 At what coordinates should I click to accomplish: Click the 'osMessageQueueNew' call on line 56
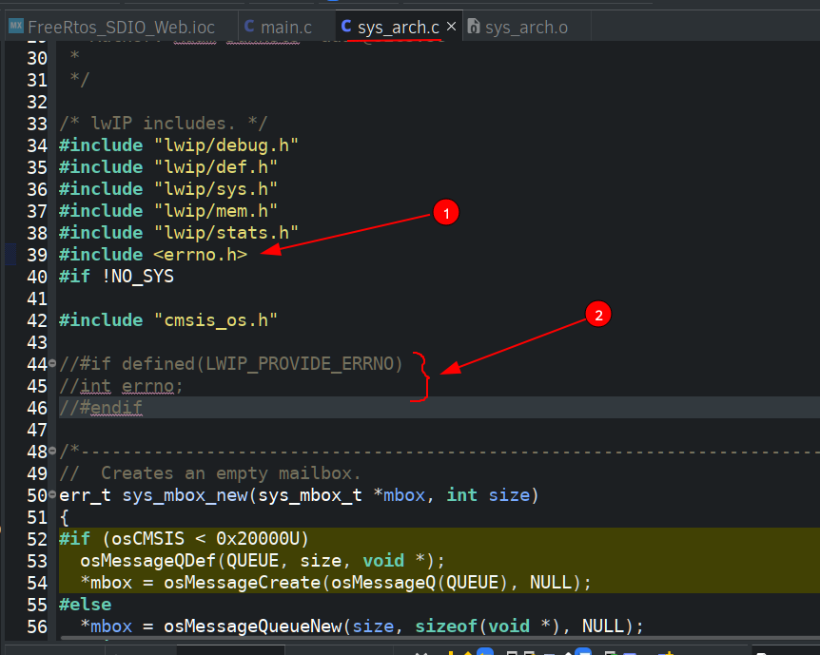(x=252, y=626)
